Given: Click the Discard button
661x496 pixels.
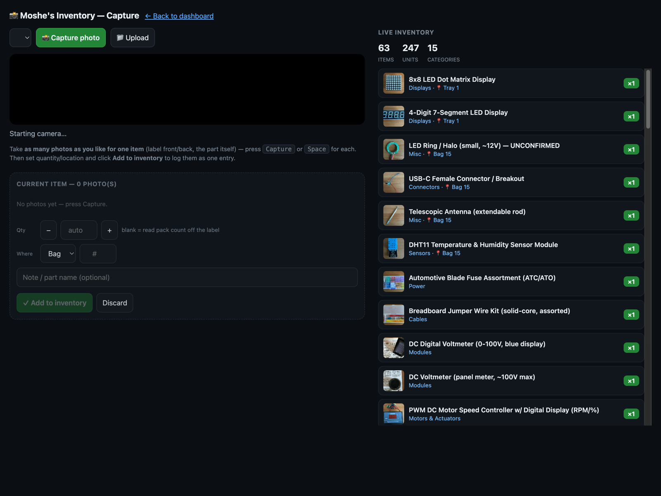Looking at the screenshot, I should 115,303.
